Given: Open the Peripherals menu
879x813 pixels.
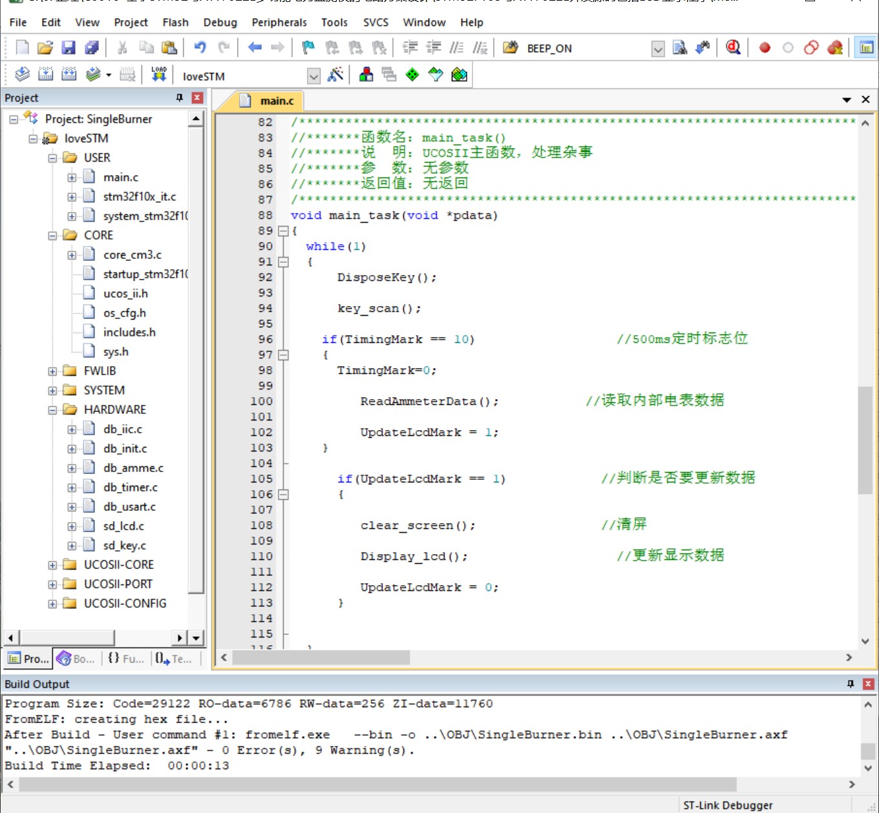Looking at the screenshot, I should pos(279,22).
